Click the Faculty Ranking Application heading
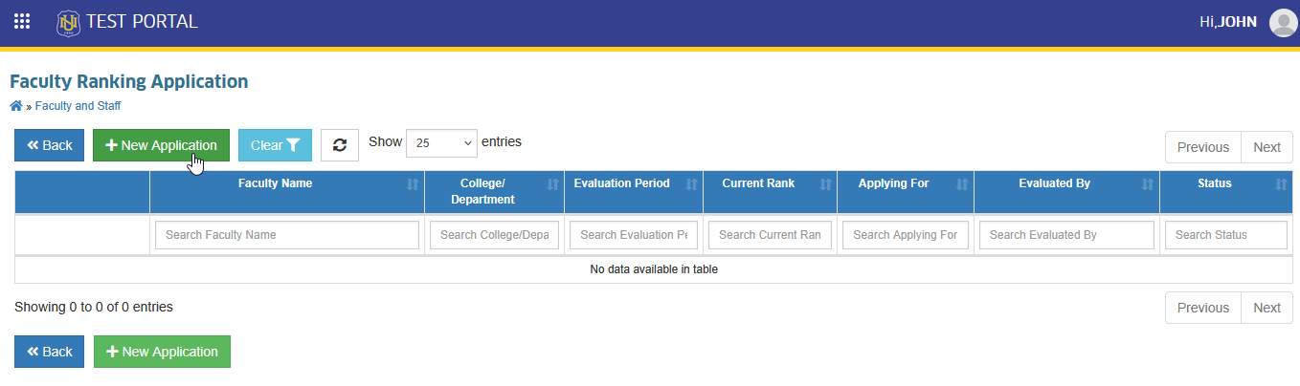 coord(128,82)
